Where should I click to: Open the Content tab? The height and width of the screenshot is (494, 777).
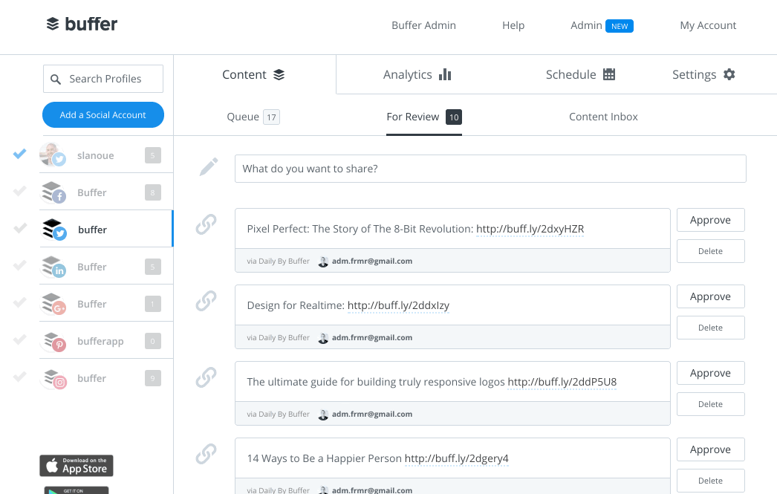[254, 74]
